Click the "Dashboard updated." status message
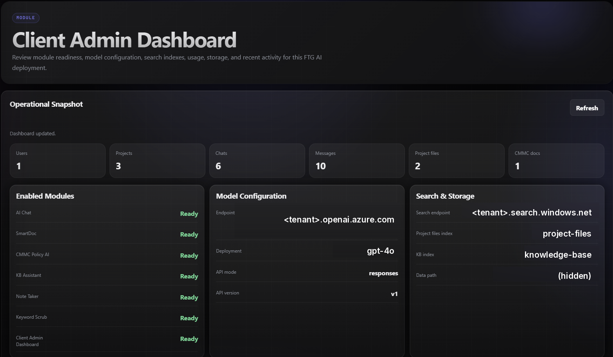The width and height of the screenshot is (613, 357). pos(33,133)
